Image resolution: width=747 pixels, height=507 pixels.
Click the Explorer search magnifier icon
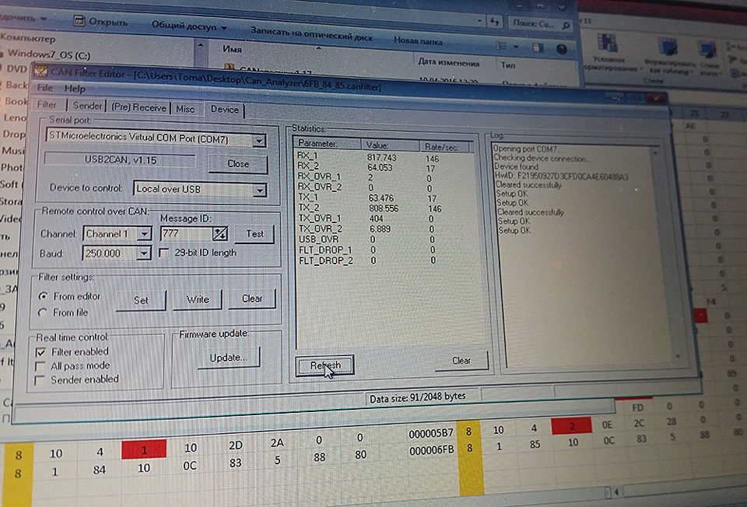coord(566,25)
